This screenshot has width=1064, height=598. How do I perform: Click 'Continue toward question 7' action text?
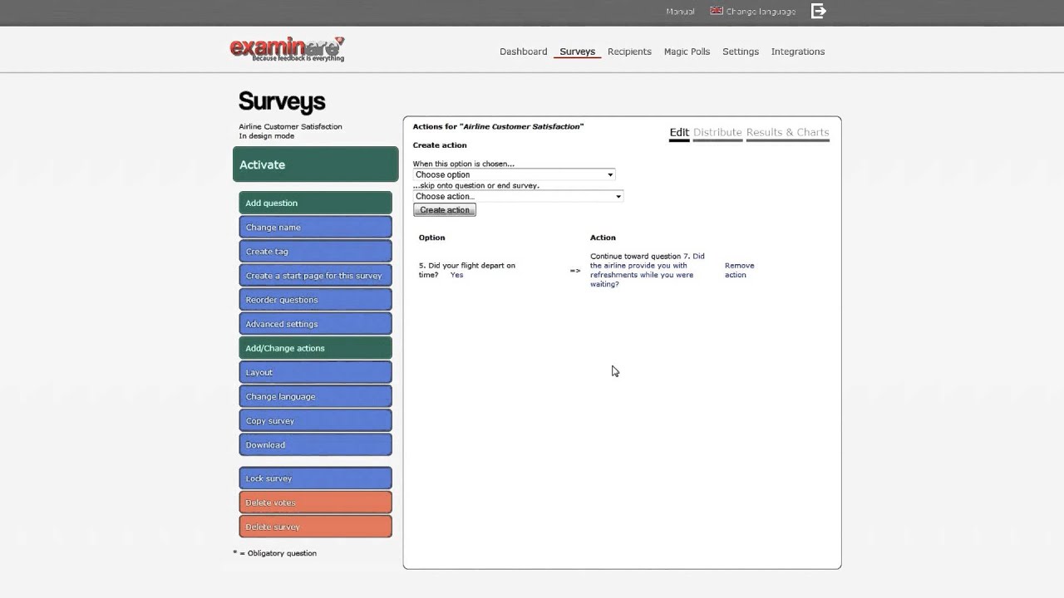point(648,270)
